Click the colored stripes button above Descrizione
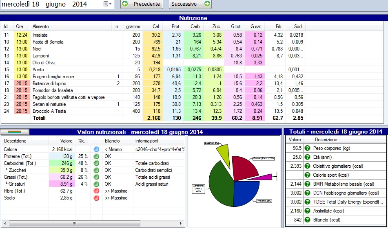Image resolution: width=388 pixels, height=228 pixels. click(15, 132)
